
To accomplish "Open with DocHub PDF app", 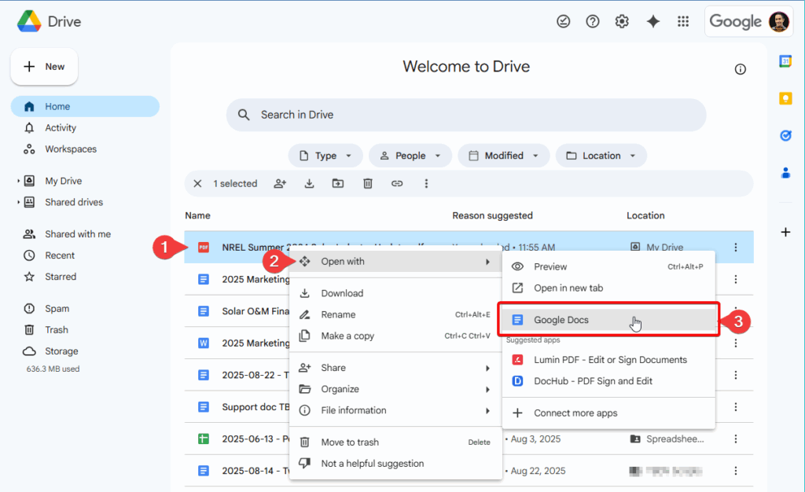I will pos(608,381).
